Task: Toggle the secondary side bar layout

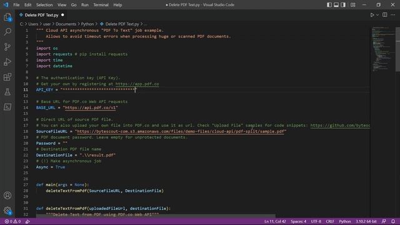Action: point(343,5)
